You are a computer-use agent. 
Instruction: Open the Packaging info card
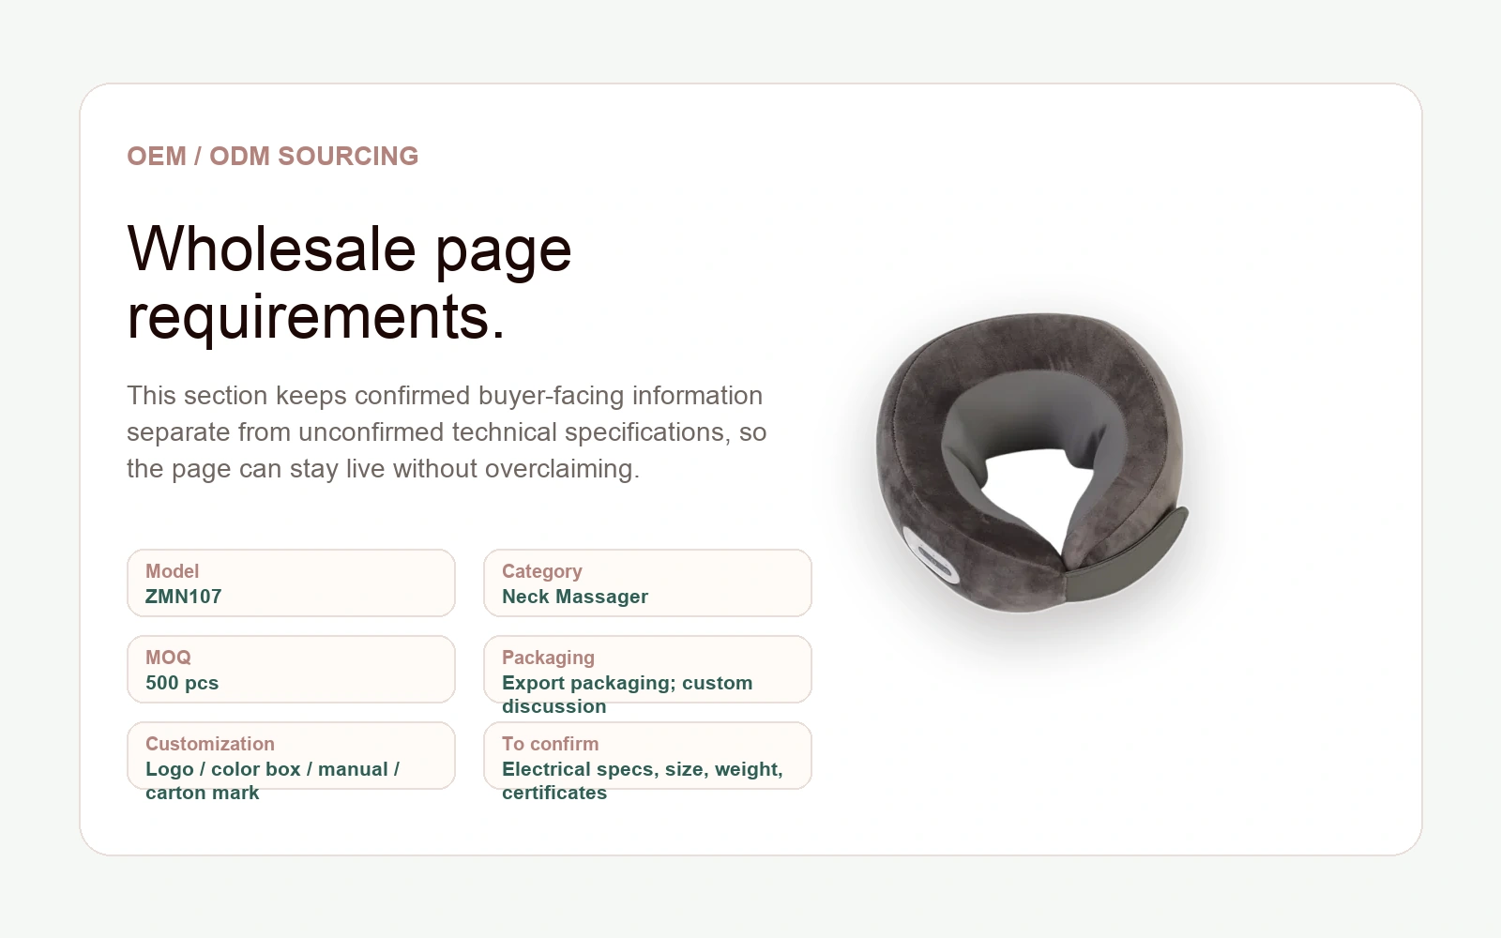tap(647, 669)
